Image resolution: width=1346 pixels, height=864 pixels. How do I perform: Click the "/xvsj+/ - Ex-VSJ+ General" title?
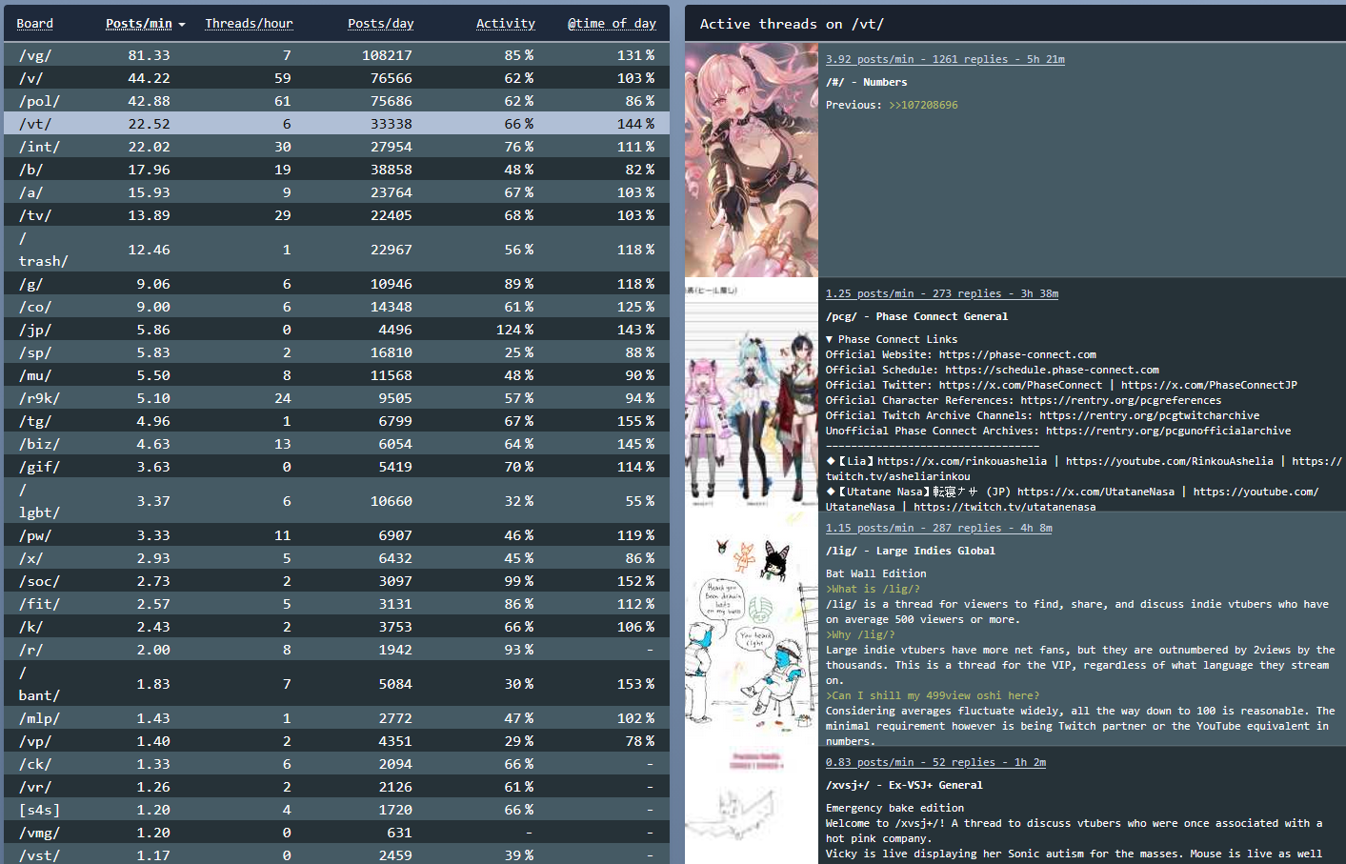(904, 785)
